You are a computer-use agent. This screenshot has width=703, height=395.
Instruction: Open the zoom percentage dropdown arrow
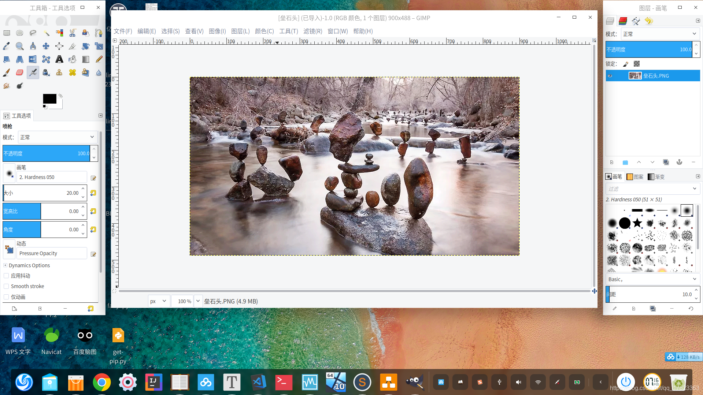point(198,301)
